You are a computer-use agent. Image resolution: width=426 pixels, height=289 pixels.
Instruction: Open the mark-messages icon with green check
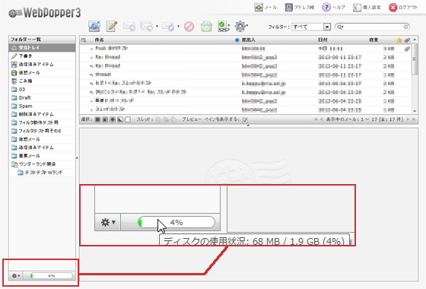point(224,27)
